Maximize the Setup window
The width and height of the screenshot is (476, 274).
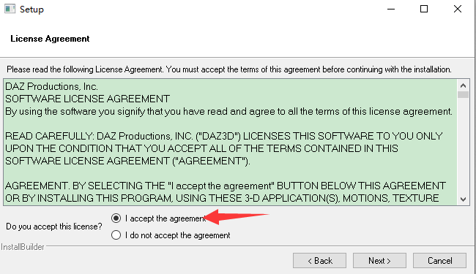point(424,9)
